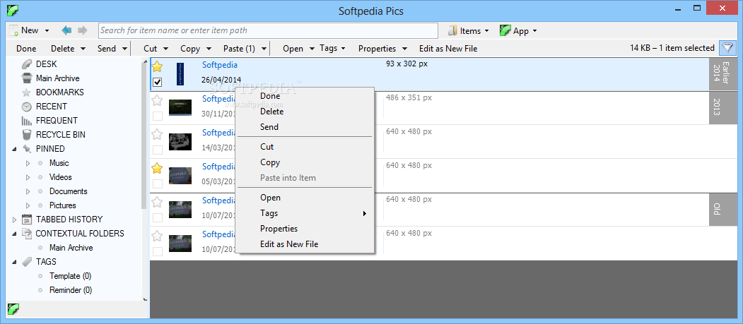Expand the Music pinned folder
Image resolution: width=743 pixels, height=324 pixels.
[x=28, y=163]
